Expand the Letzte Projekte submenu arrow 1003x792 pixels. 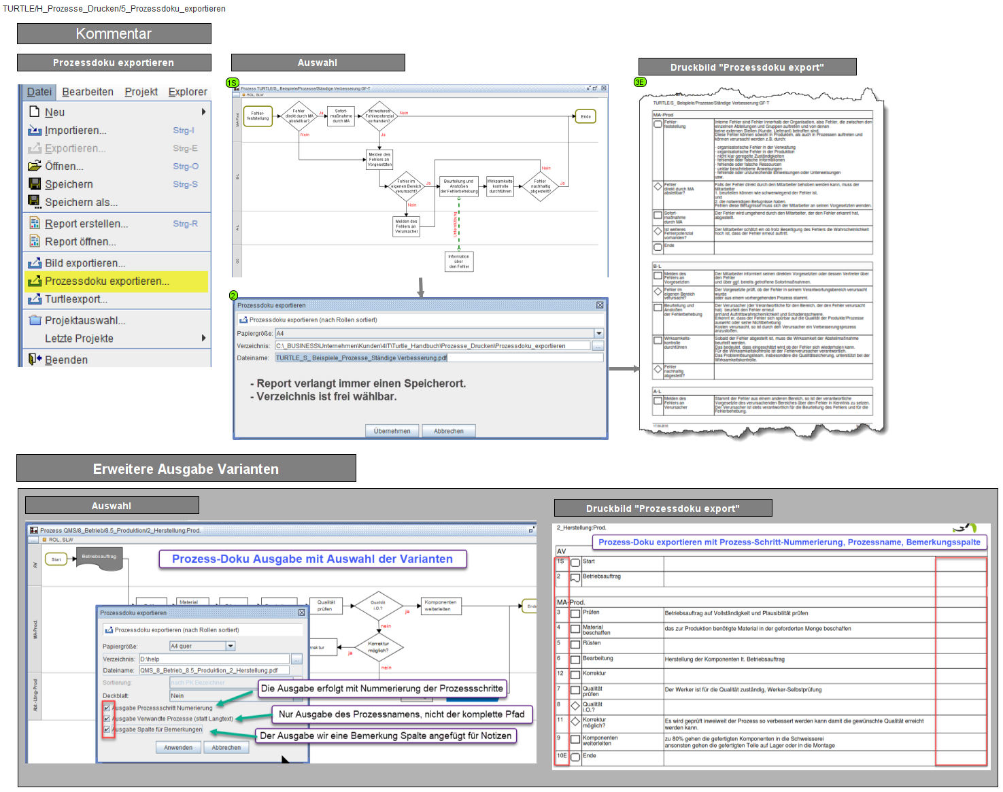click(x=203, y=338)
